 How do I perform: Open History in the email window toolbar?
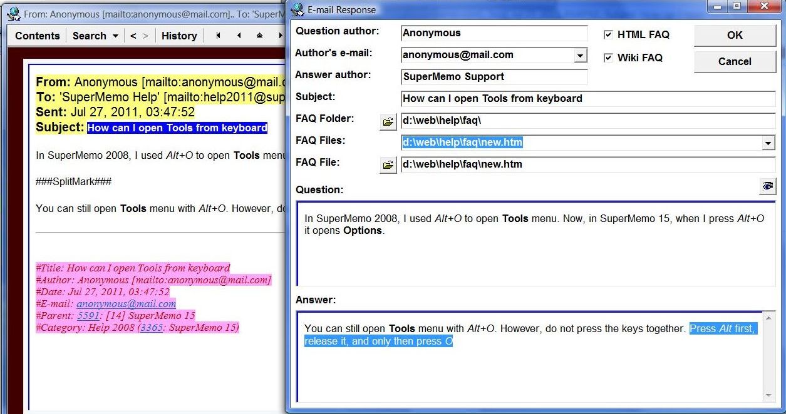click(x=179, y=36)
